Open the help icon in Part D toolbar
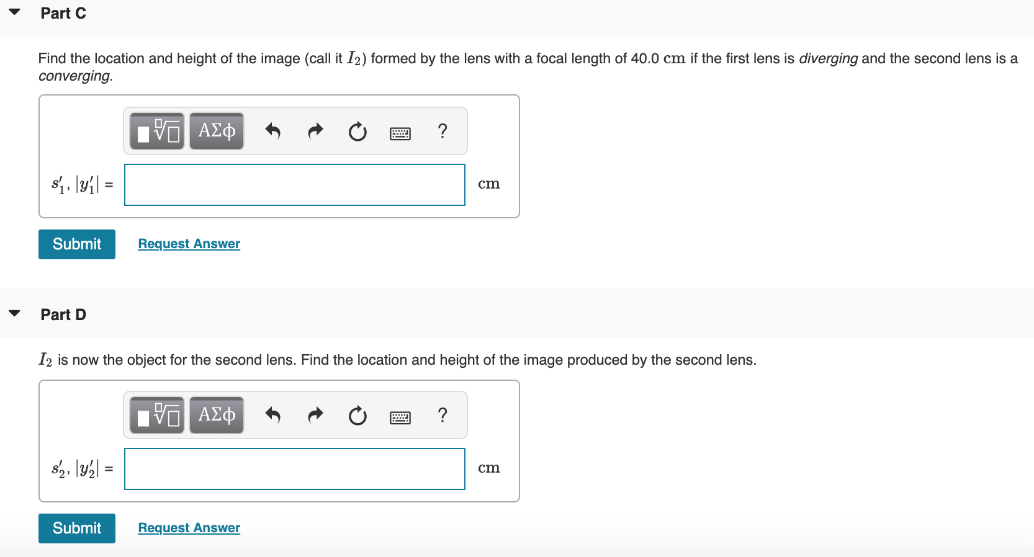 (x=443, y=415)
